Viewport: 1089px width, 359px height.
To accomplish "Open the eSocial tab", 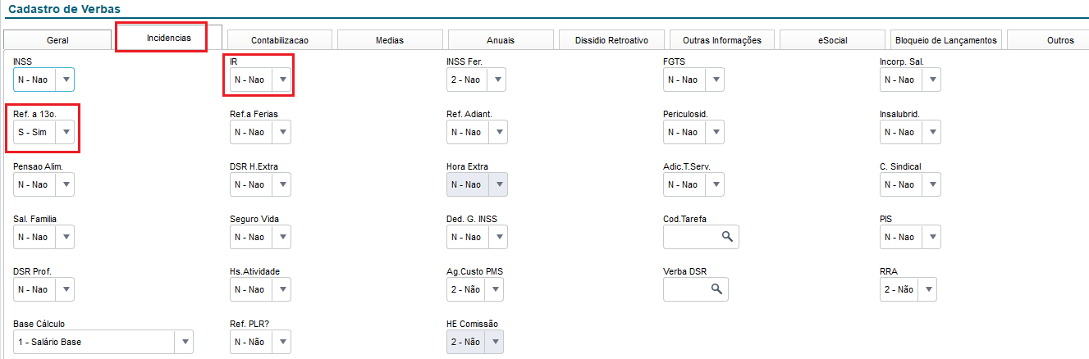I will pos(832,40).
